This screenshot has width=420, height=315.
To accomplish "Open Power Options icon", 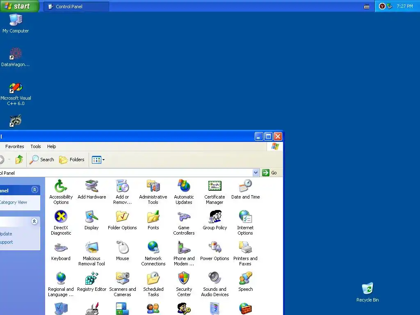I will (x=215, y=251).
